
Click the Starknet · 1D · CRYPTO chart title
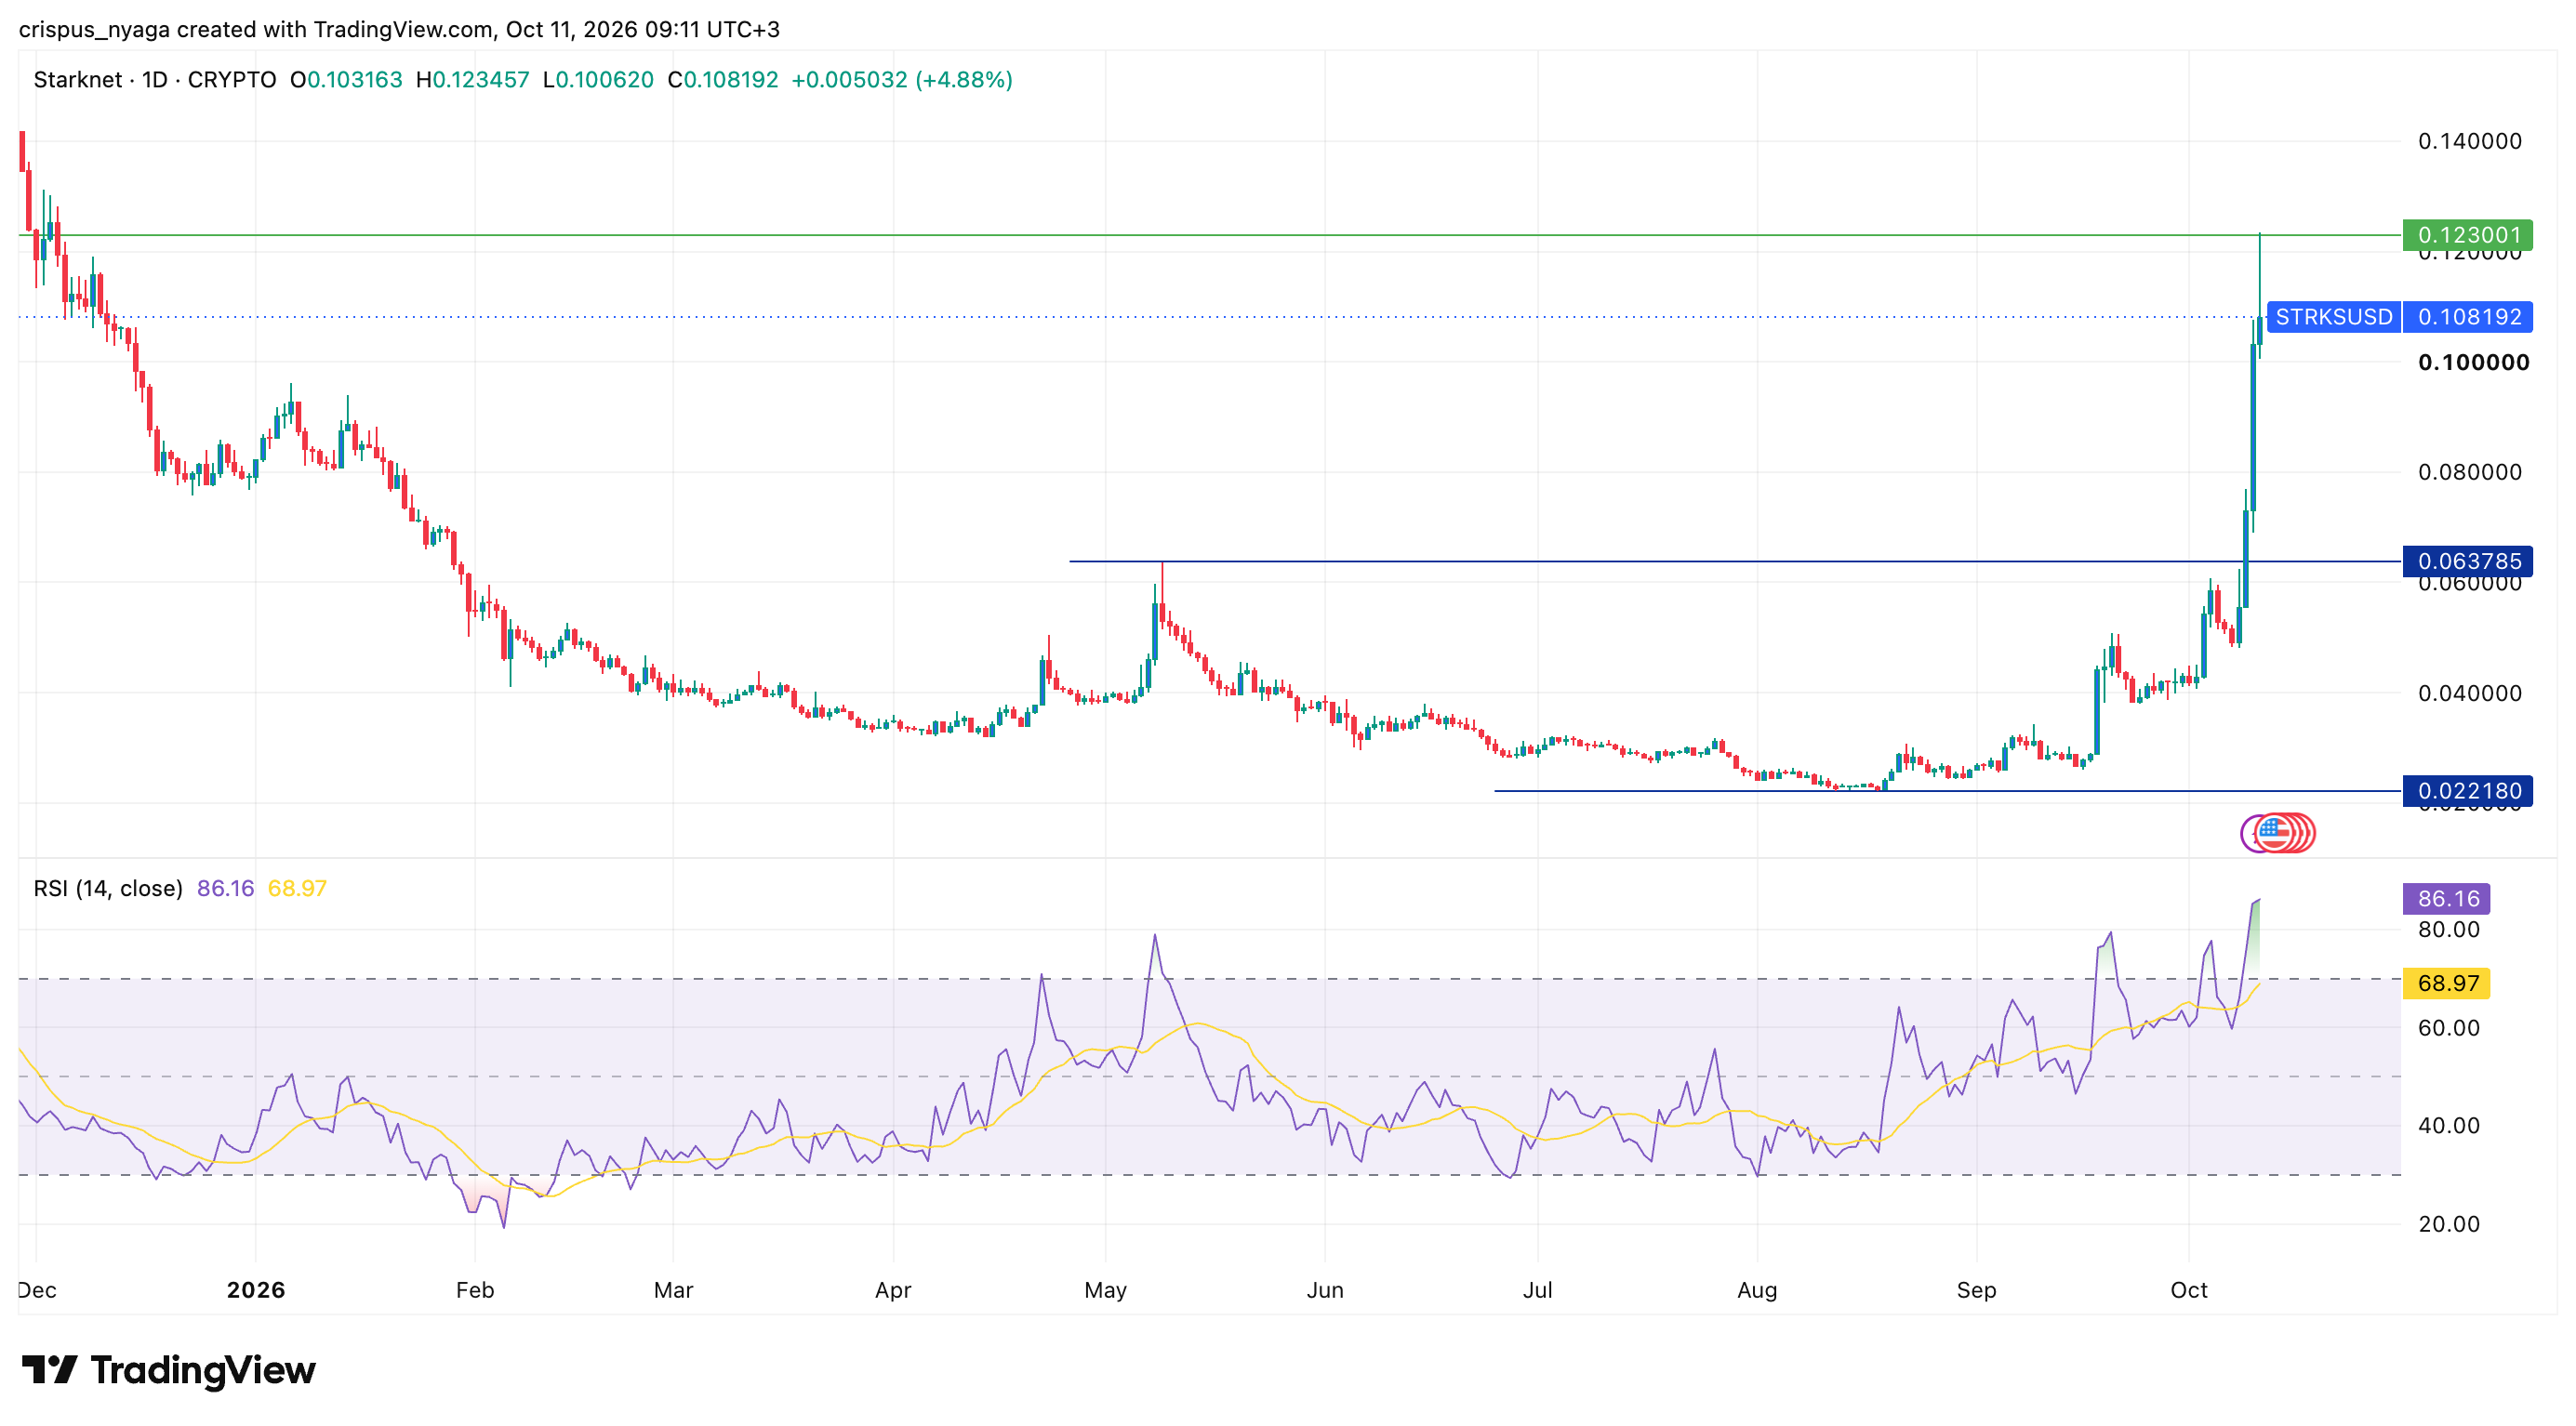155,80
